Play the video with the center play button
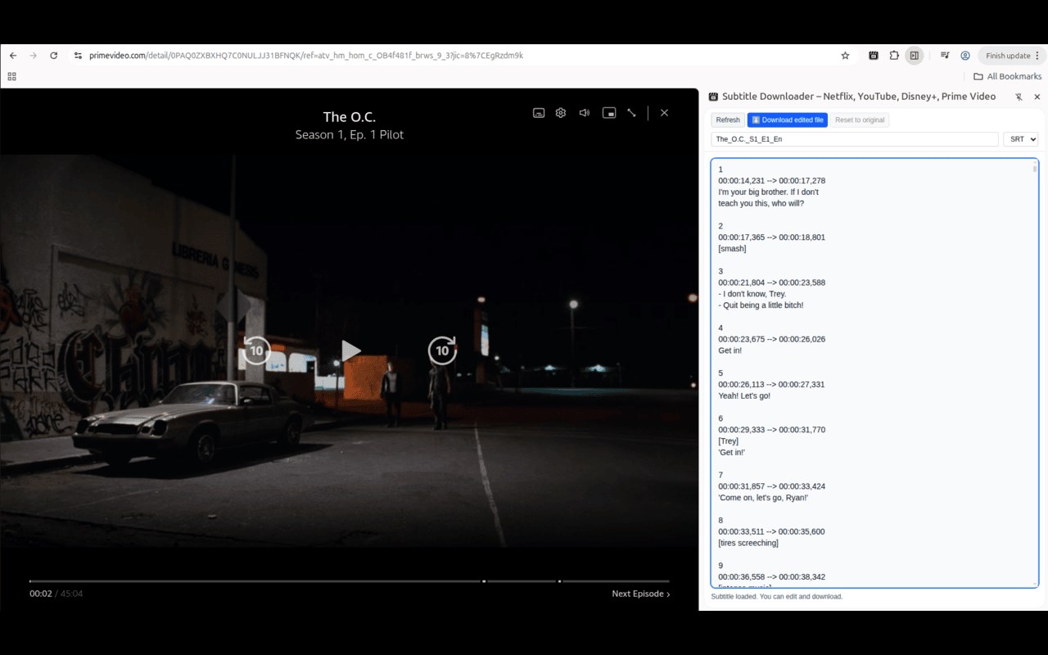 click(351, 350)
